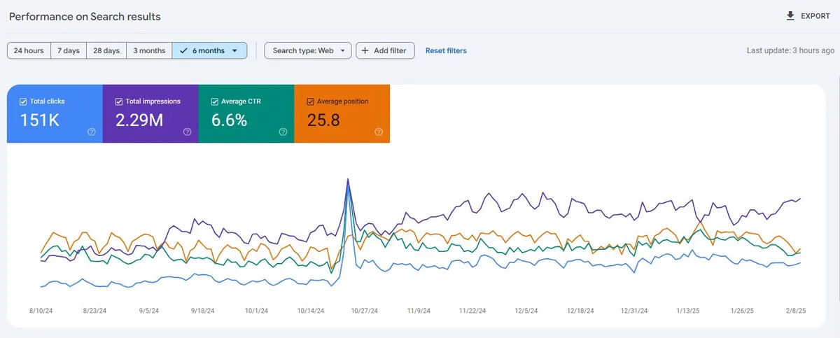The height and width of the screenshot is (338, 840).
Task: Click the Last update: 3 hours ago text
Action: point(790,50)
